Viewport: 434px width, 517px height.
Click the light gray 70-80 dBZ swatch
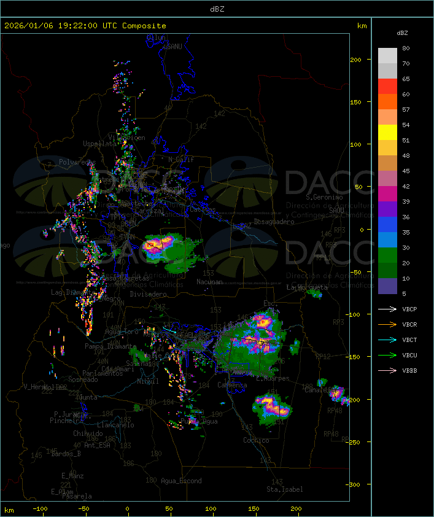[387, 56]
